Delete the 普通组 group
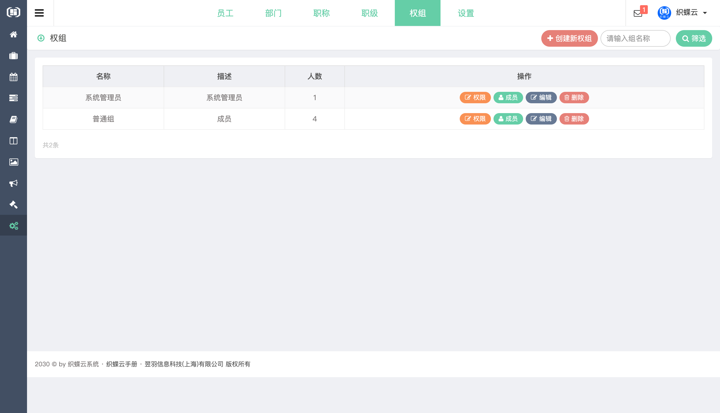 pos(574,119)
